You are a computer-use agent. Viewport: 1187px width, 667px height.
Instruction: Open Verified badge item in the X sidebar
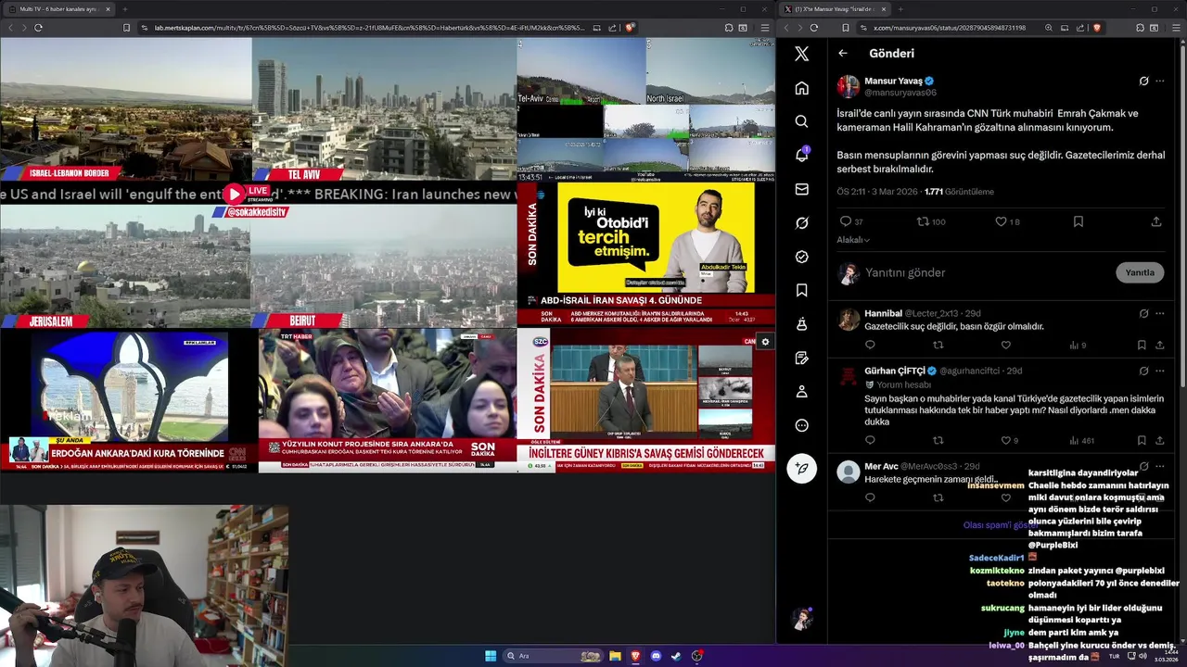[802, 257]
